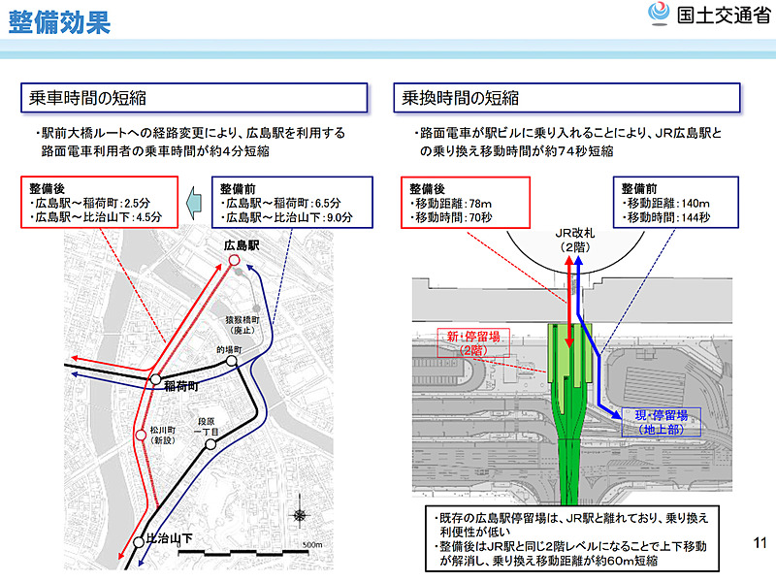776x582 pixels.
Task: Click the 比治山下 map label
Action: point(169,538)
